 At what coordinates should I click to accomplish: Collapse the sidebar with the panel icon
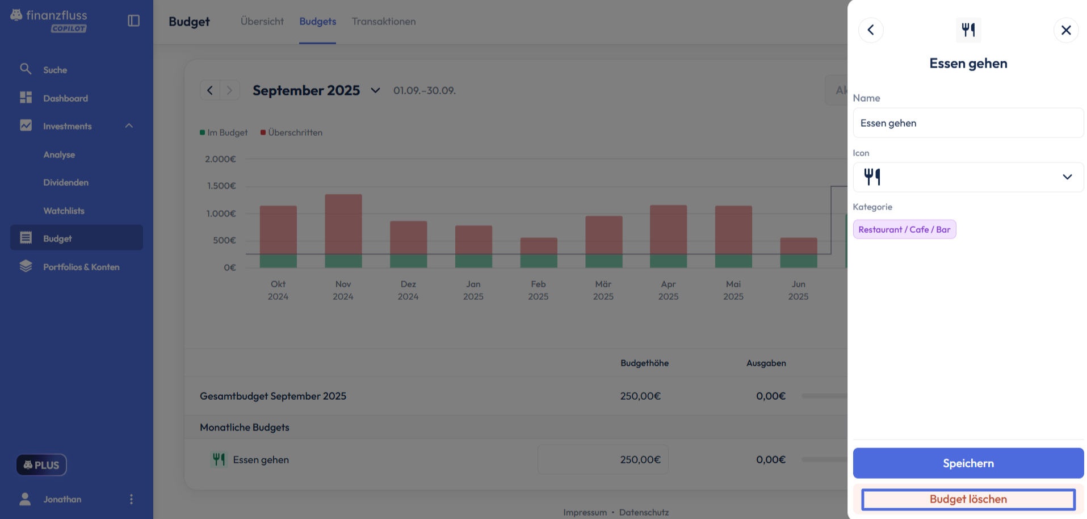point(133,20)
